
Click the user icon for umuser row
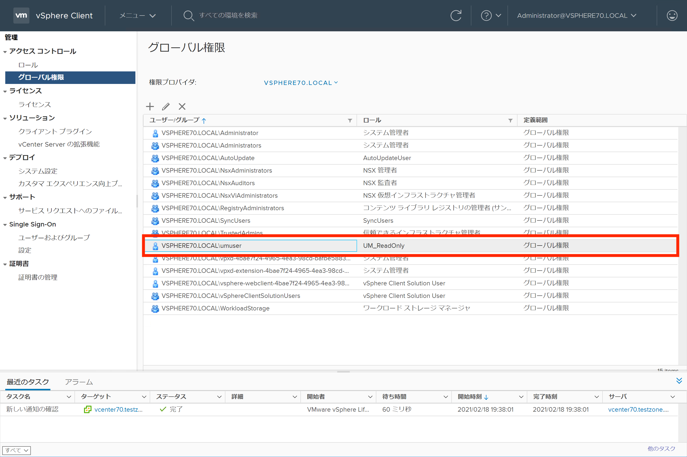[155, 246]
